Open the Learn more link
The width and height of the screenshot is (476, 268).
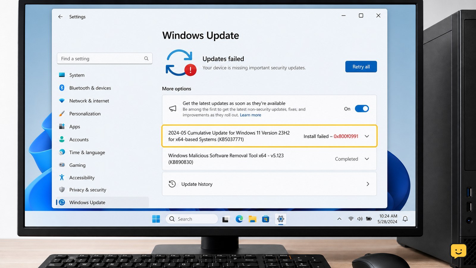(x=250, y=115)
